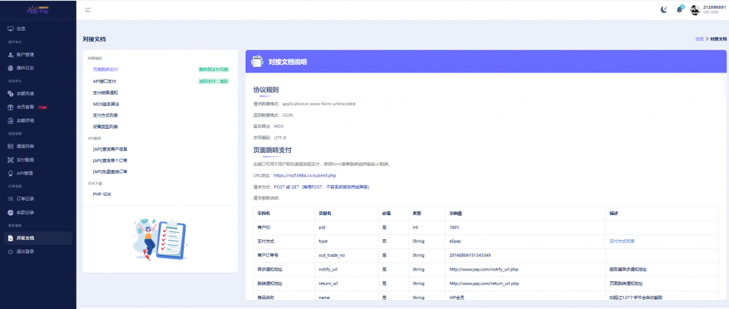The height and width of the screenshot is (309, 729).
Task: Open the 支付配置 cart icon
Action: (11, 160)
